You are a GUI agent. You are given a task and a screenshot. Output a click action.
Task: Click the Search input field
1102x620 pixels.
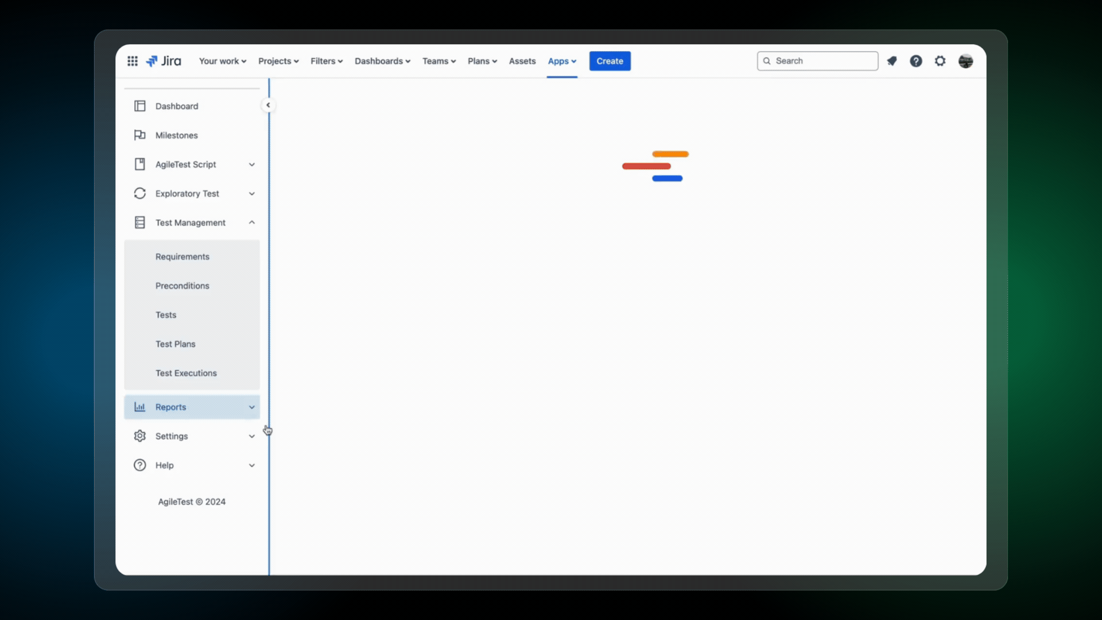(817, 60)
